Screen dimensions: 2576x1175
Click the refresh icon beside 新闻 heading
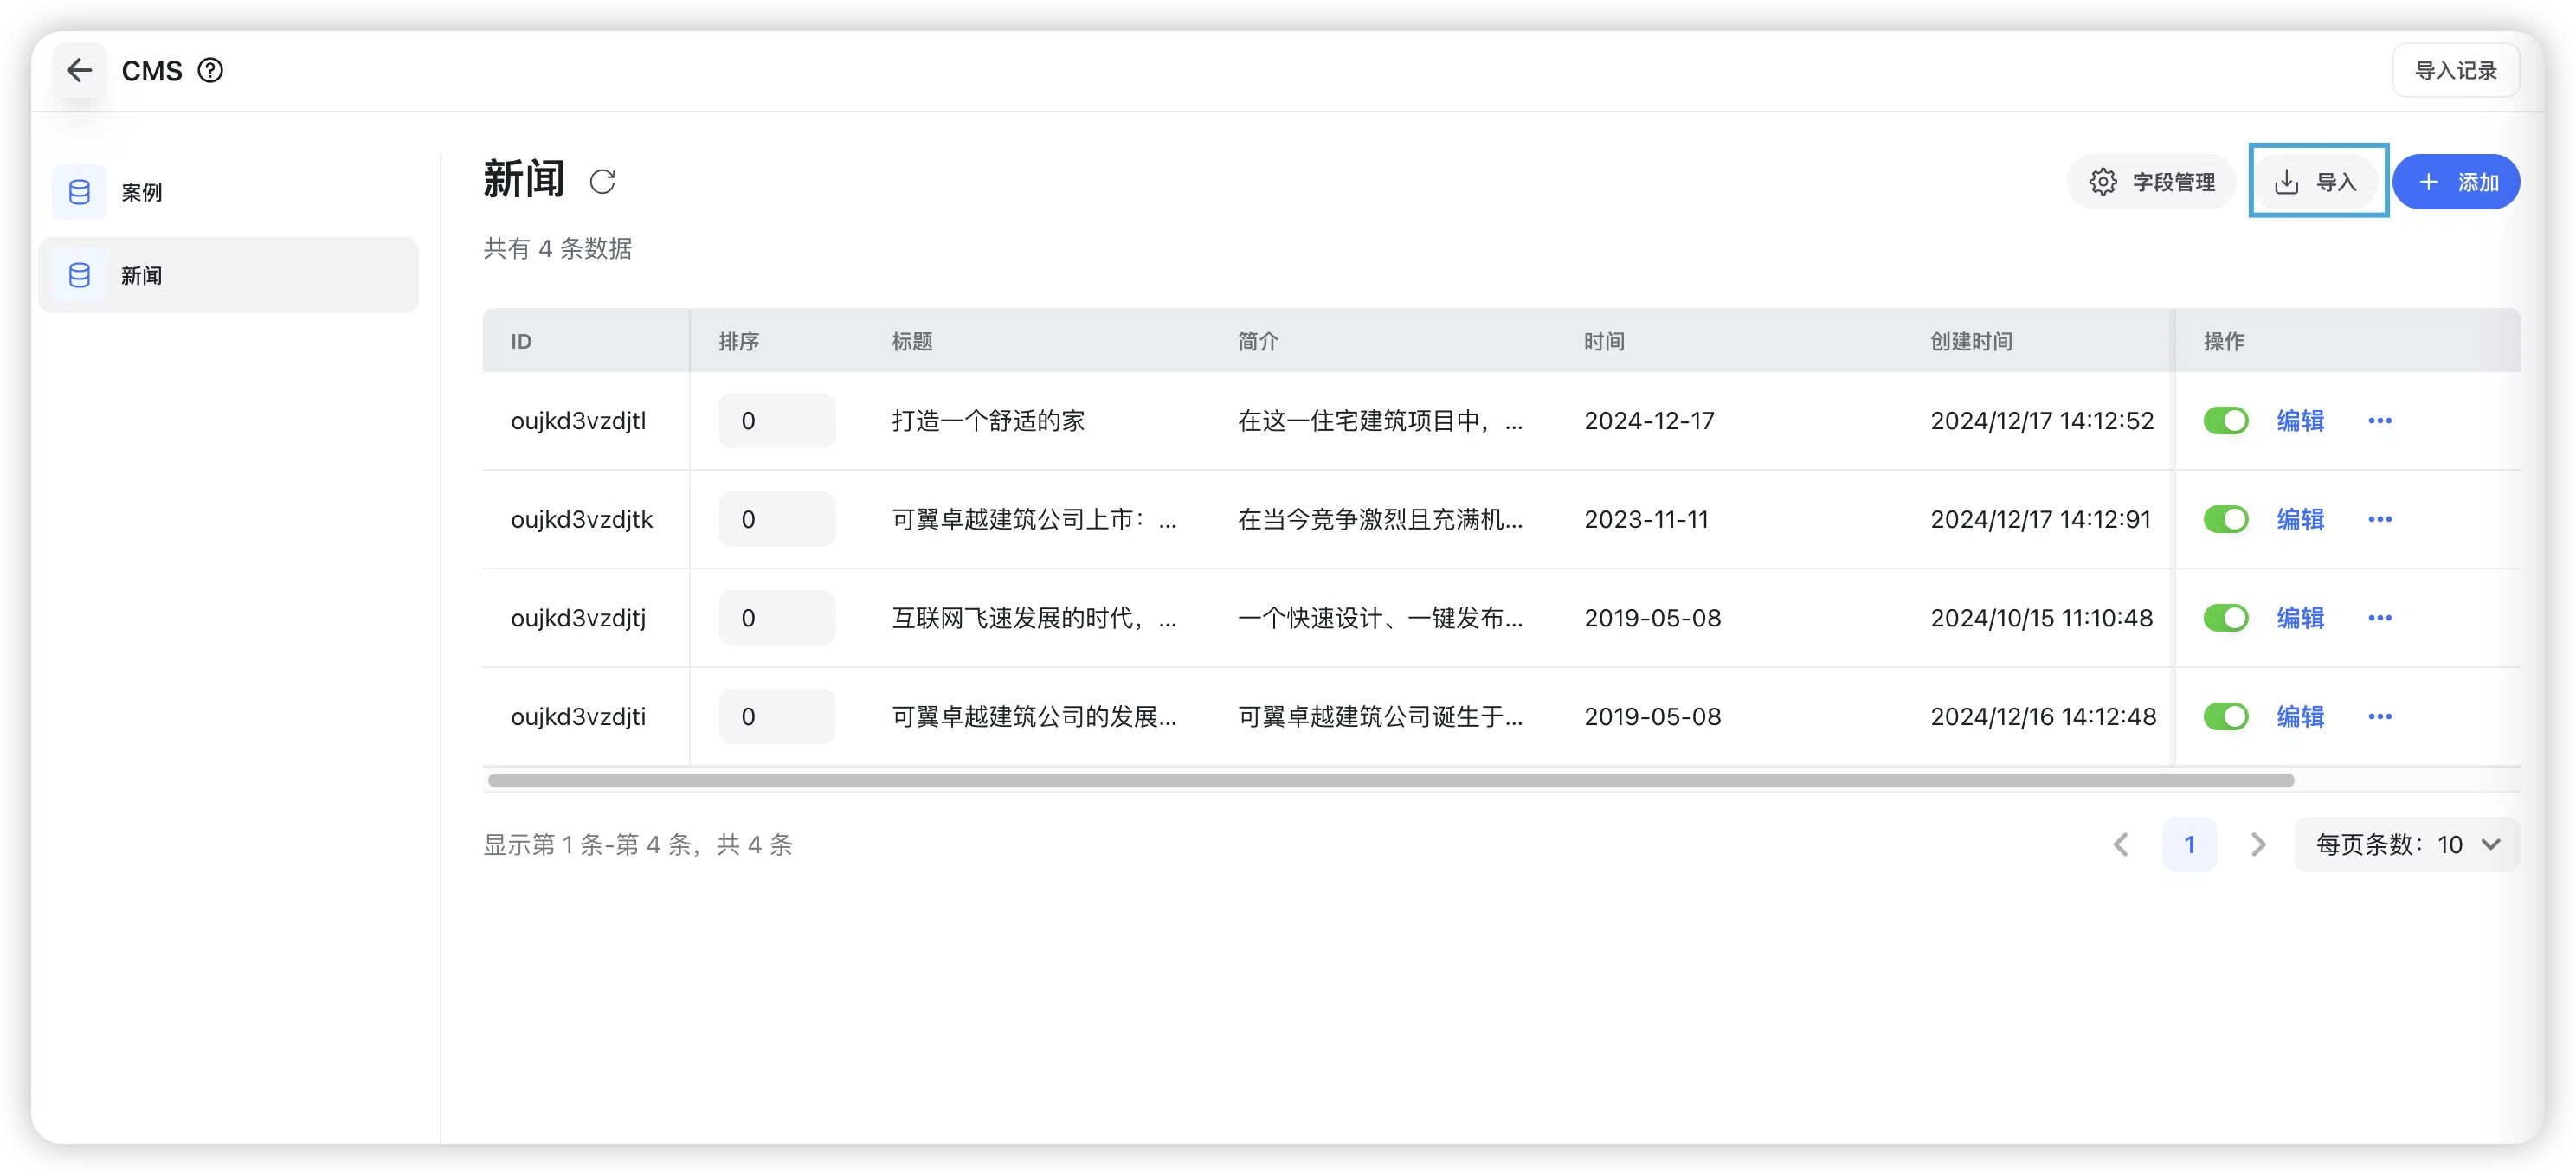pos(602,181)
